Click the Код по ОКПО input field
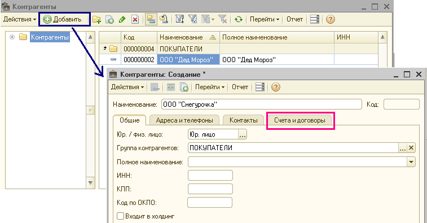427x223 pixels. (x=210, y=203)
